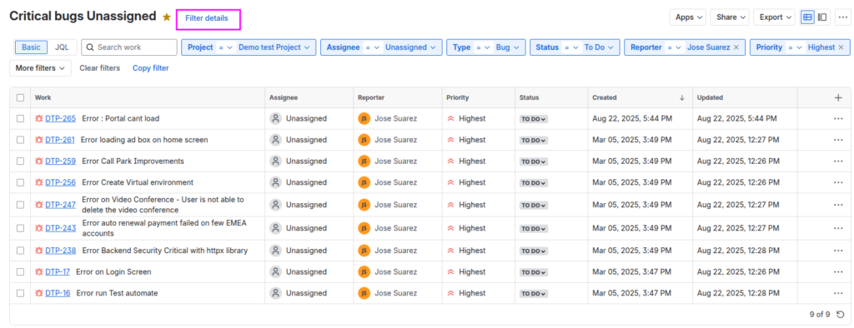This screenshot has width=854, height=328.
Task: Open issue DTP-265 link
Action: [x=60, y=118]
